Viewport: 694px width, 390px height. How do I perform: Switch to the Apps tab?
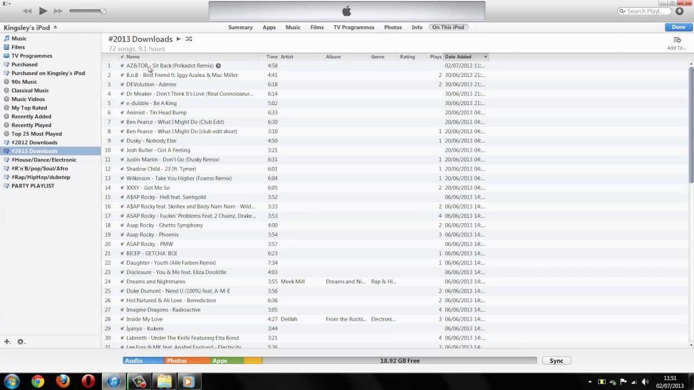[x=269, y=27]
